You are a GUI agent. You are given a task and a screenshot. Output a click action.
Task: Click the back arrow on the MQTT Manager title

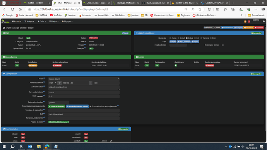tap(4, 28)
